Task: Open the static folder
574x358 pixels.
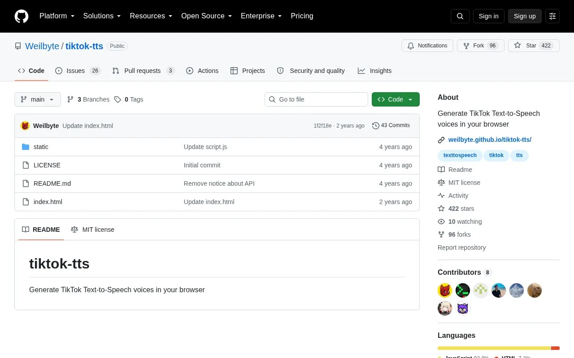Action: (41, 147)
